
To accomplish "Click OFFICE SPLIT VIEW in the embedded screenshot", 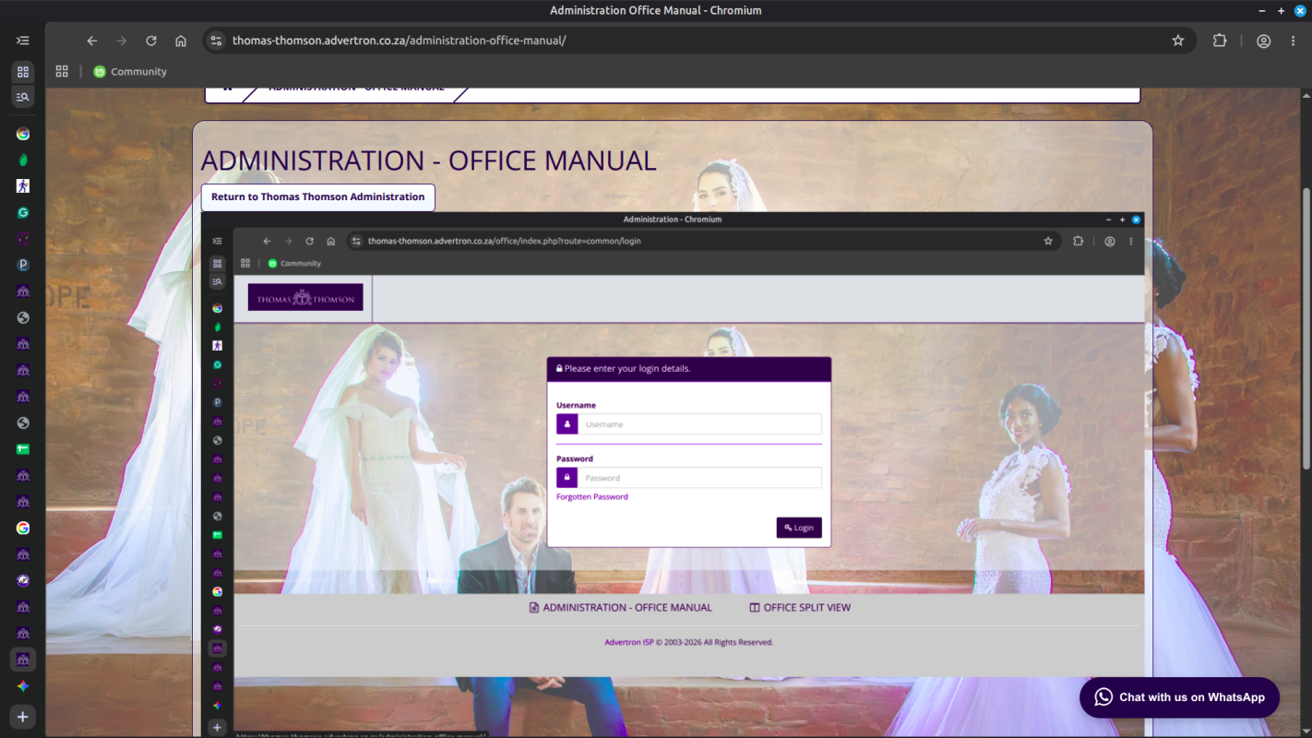I will tap(800, 608).
